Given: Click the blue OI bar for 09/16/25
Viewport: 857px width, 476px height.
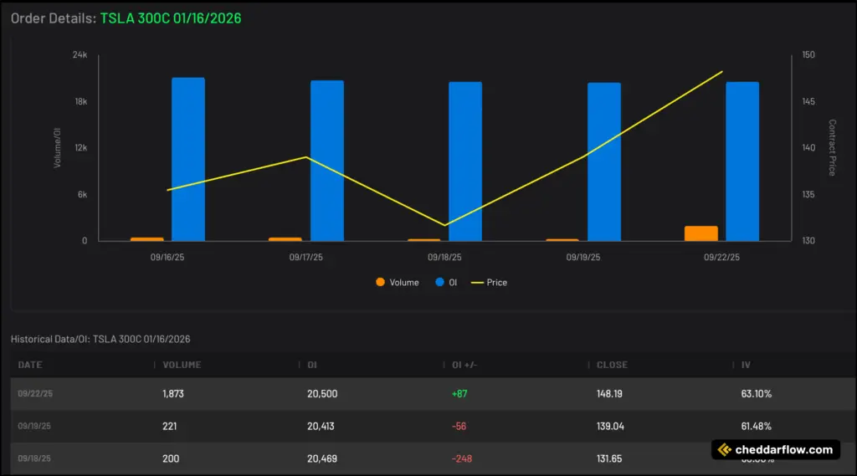Looking at the screenshot, I should coord(188,159).
